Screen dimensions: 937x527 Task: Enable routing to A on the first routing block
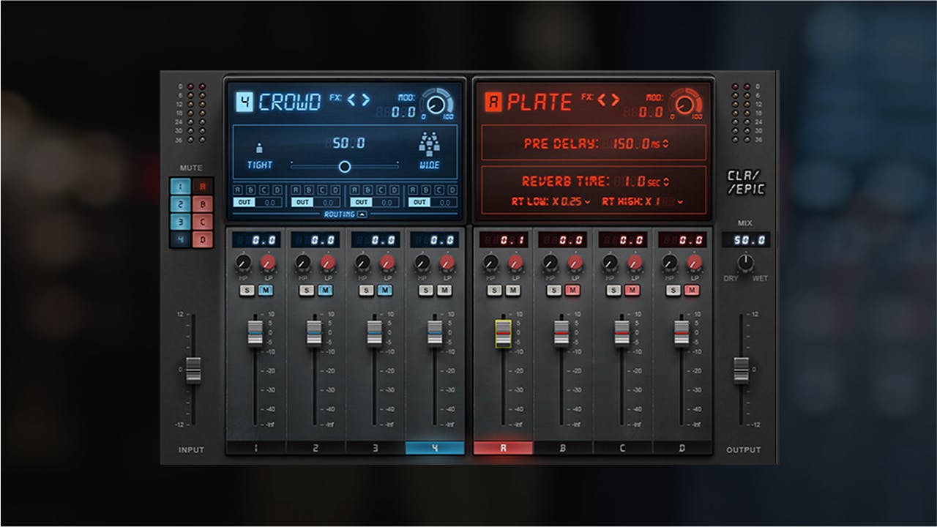pyautogui.click(x=237, y=190)
